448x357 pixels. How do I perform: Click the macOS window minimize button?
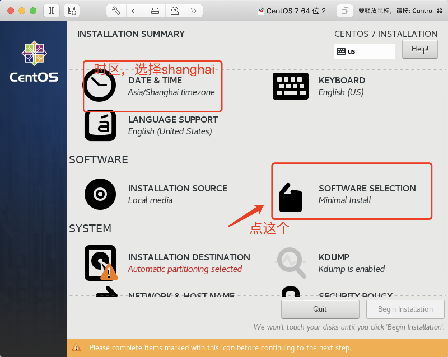pyautogui.click(x=22, y=11)
